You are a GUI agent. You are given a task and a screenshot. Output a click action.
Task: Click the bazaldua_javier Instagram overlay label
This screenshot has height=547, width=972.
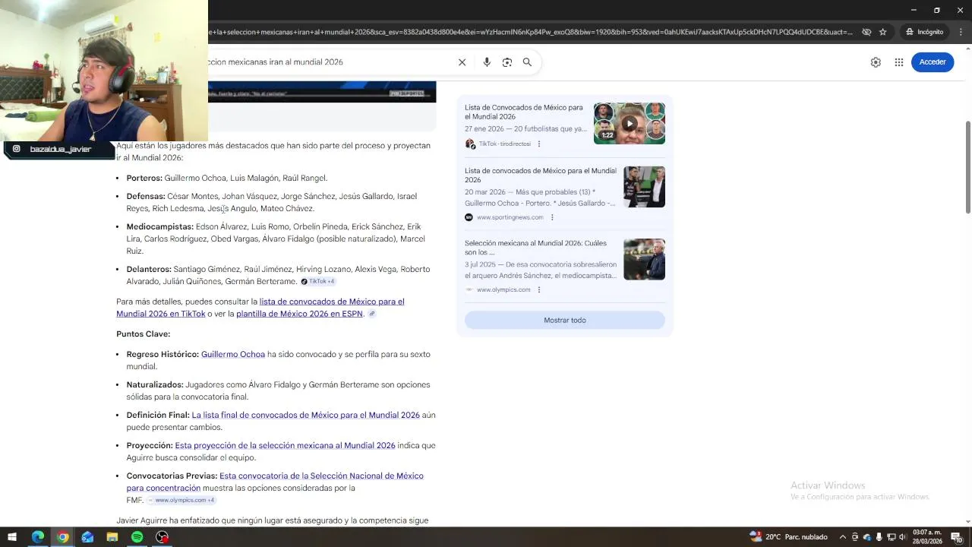59,150
